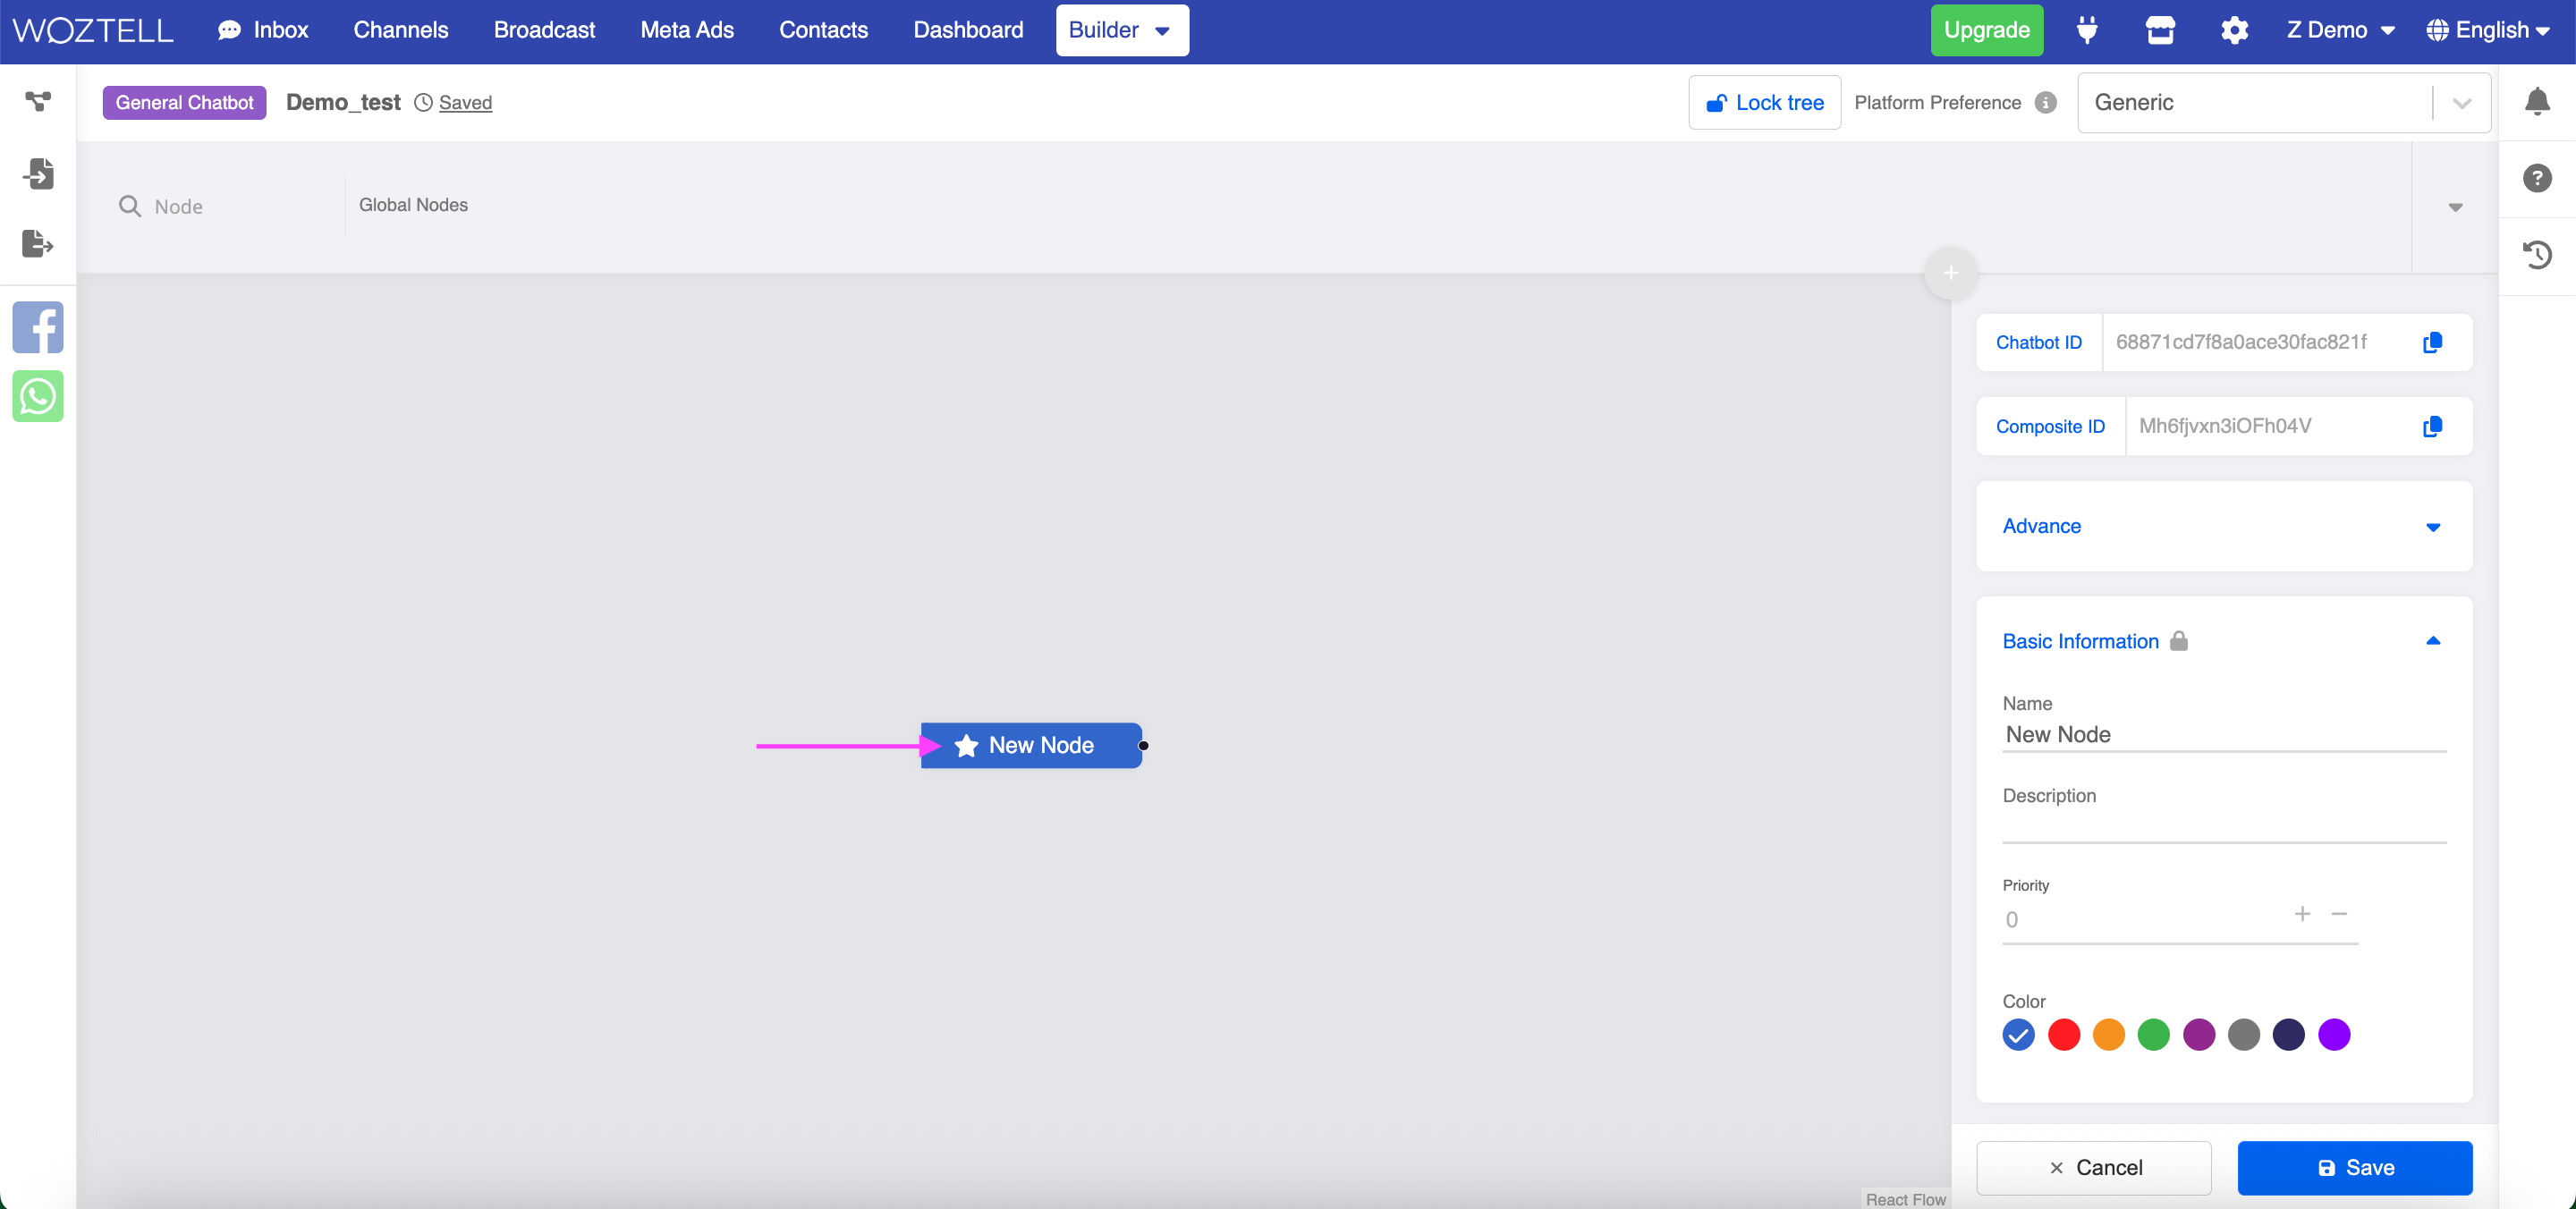Select the green color swatch

pos(2153,1034)
